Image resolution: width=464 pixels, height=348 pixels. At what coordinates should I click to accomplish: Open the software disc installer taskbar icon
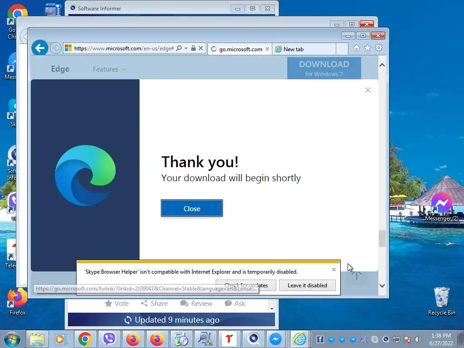point(181,339)
